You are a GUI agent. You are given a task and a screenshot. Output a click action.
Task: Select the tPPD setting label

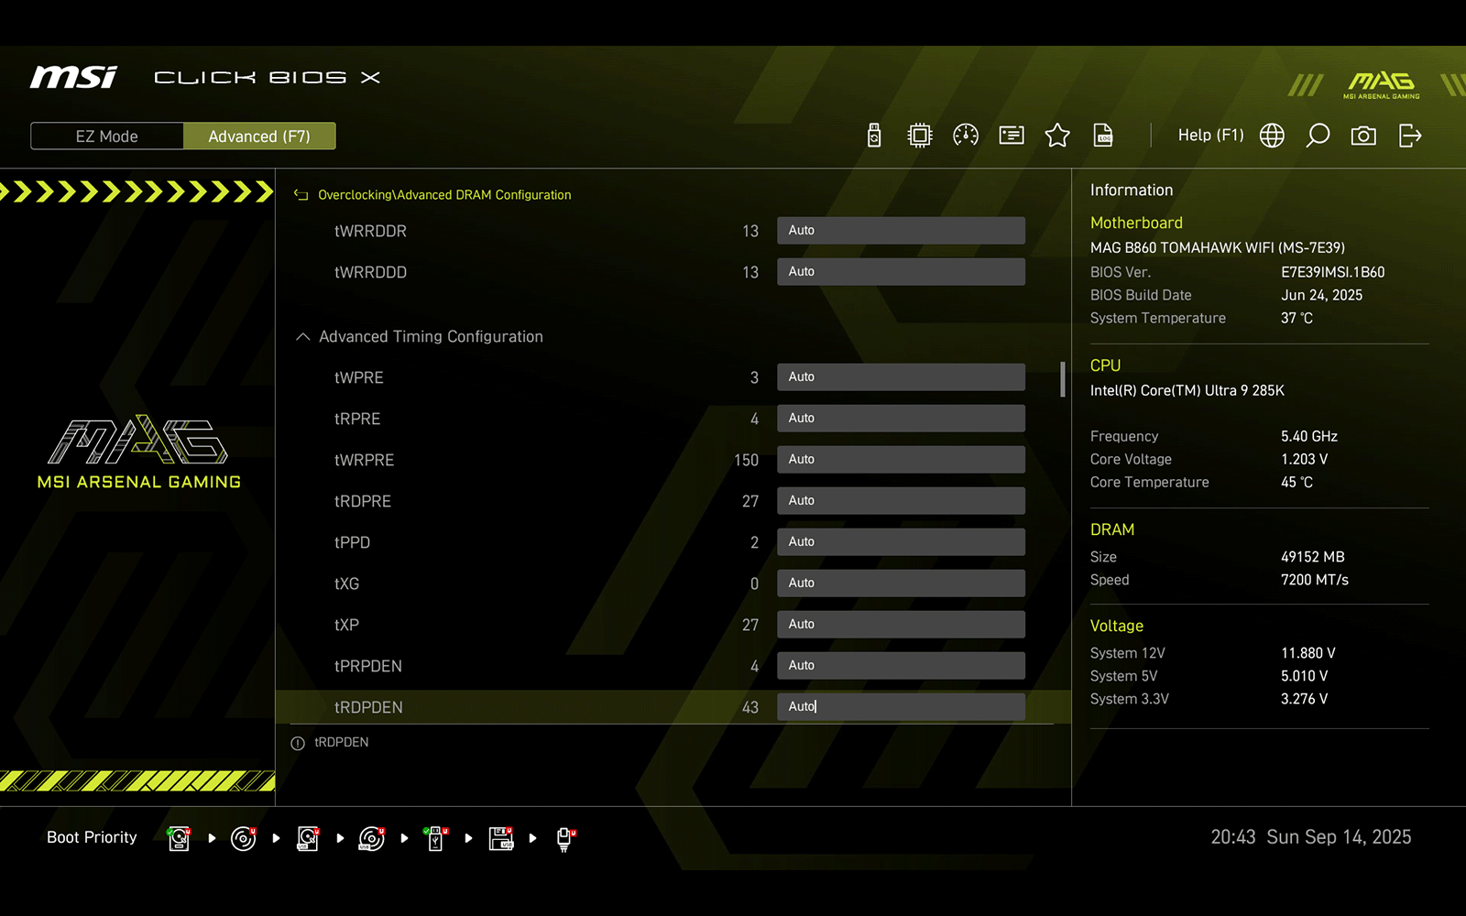coord(352,543)
